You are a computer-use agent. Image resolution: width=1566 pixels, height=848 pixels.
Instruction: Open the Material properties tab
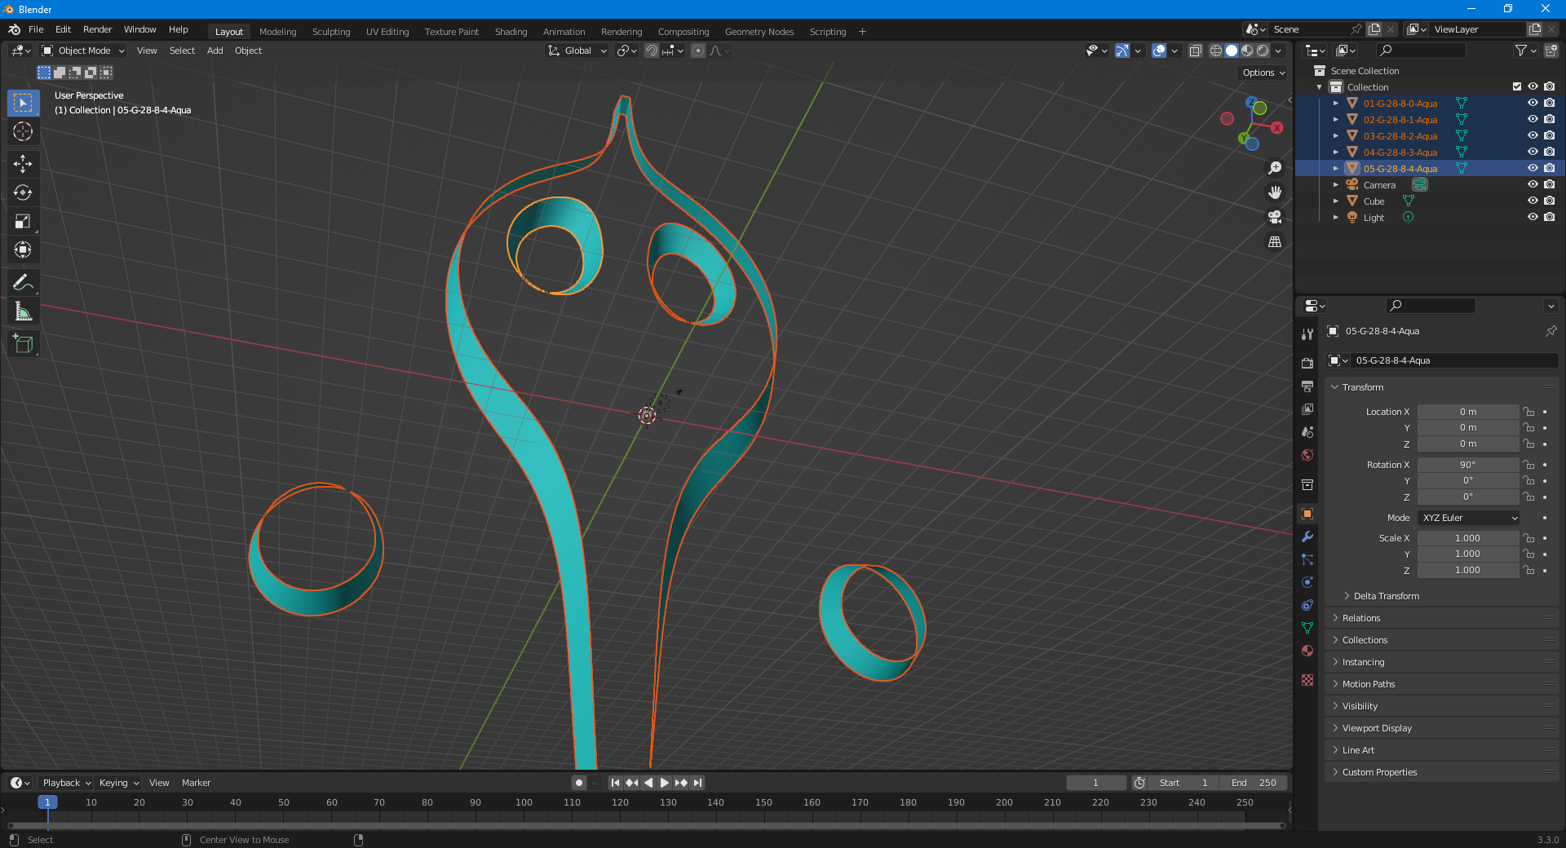[x=1307, y=651]
